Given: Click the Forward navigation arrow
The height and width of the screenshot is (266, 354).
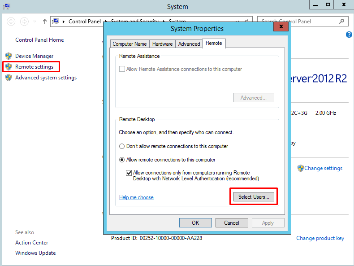Looking at the screenshot, I should (x=24, y=22).
